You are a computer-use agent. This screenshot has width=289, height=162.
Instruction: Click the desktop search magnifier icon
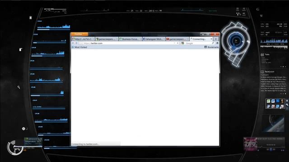click(19, 87)
